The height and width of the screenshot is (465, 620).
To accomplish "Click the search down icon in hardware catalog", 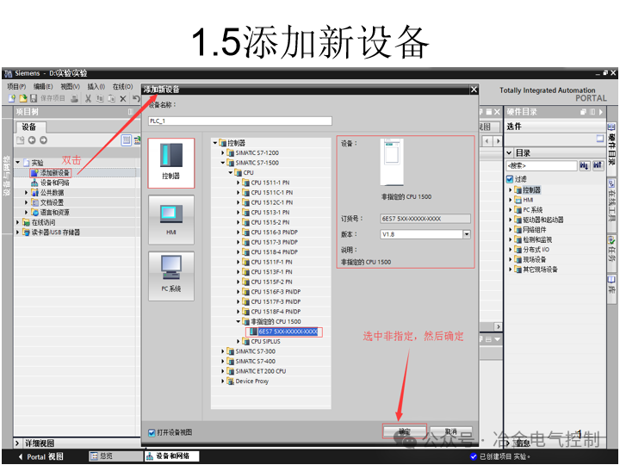I will click(585, 165).
